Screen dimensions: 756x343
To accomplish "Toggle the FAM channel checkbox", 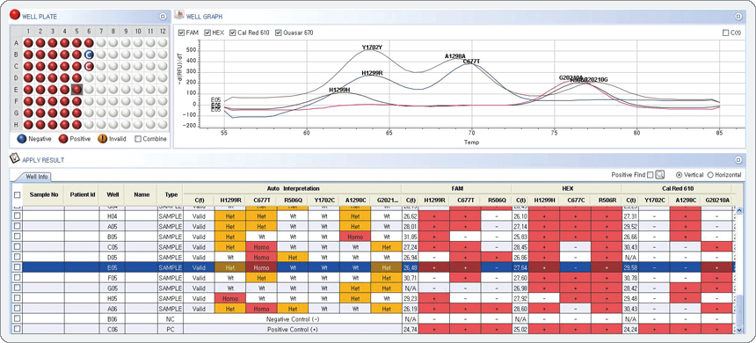I will 181,33.
